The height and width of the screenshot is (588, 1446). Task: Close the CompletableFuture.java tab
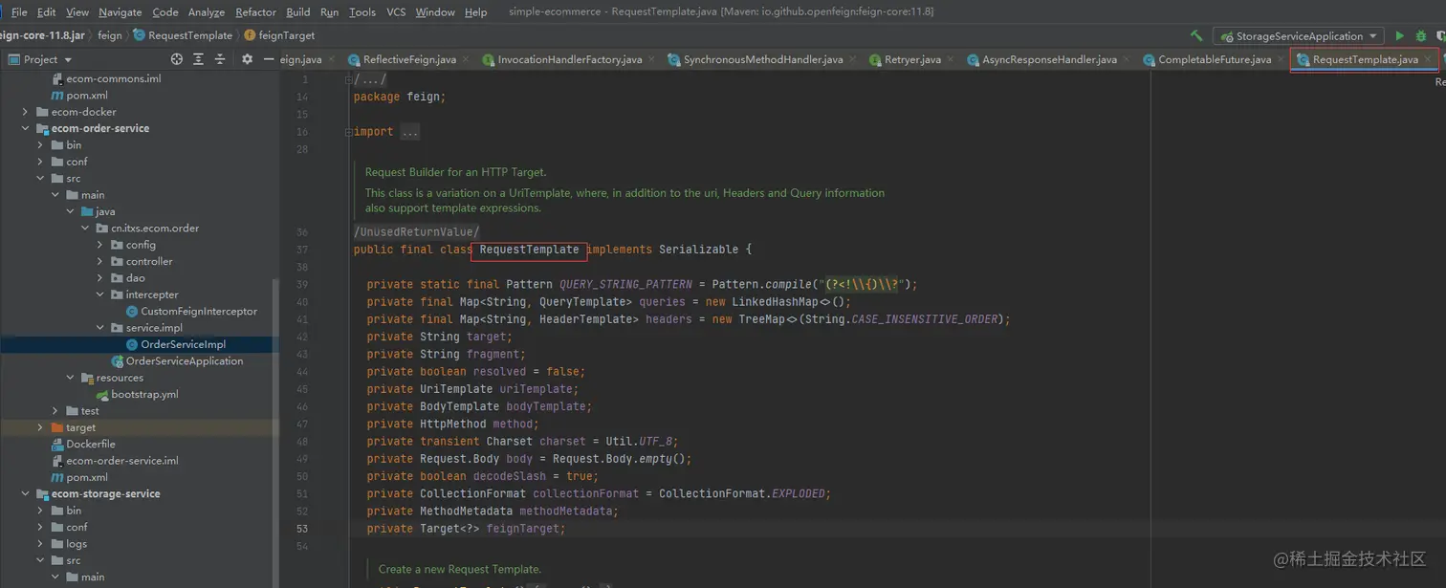pos(1282,59)
